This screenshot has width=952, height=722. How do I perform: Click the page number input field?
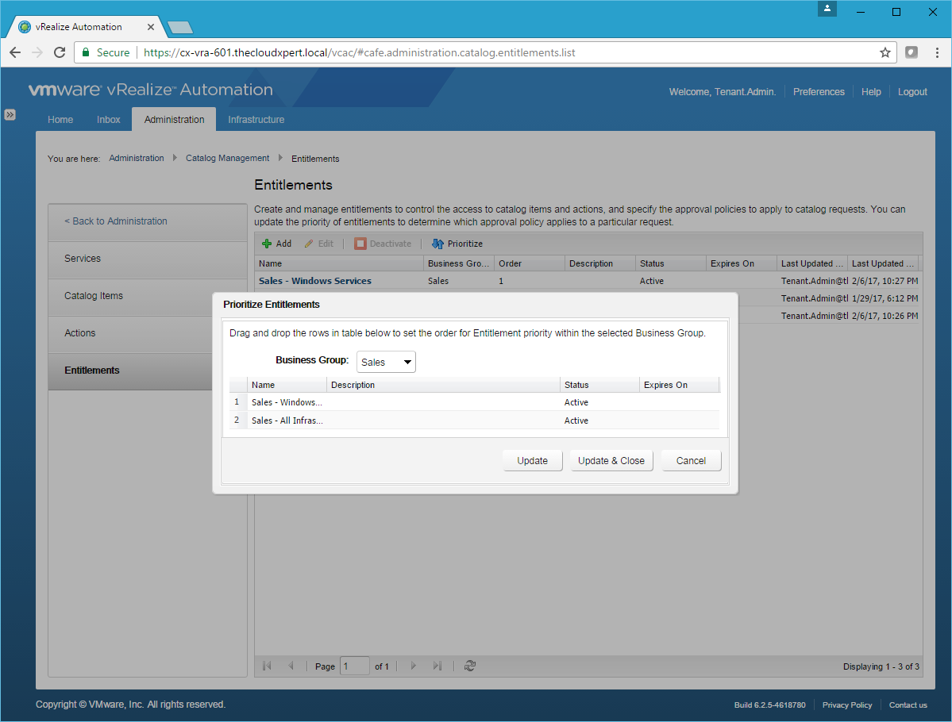click(x=354, y=666)
